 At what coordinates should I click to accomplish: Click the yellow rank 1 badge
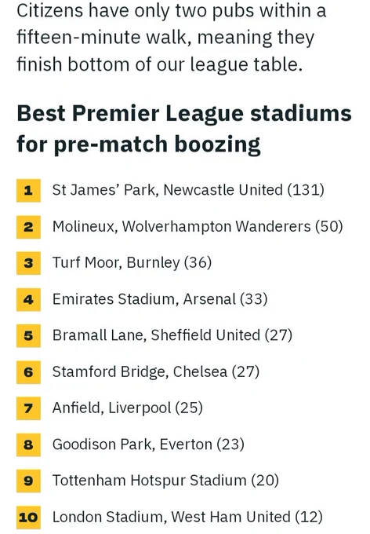[x=28, y=190]
